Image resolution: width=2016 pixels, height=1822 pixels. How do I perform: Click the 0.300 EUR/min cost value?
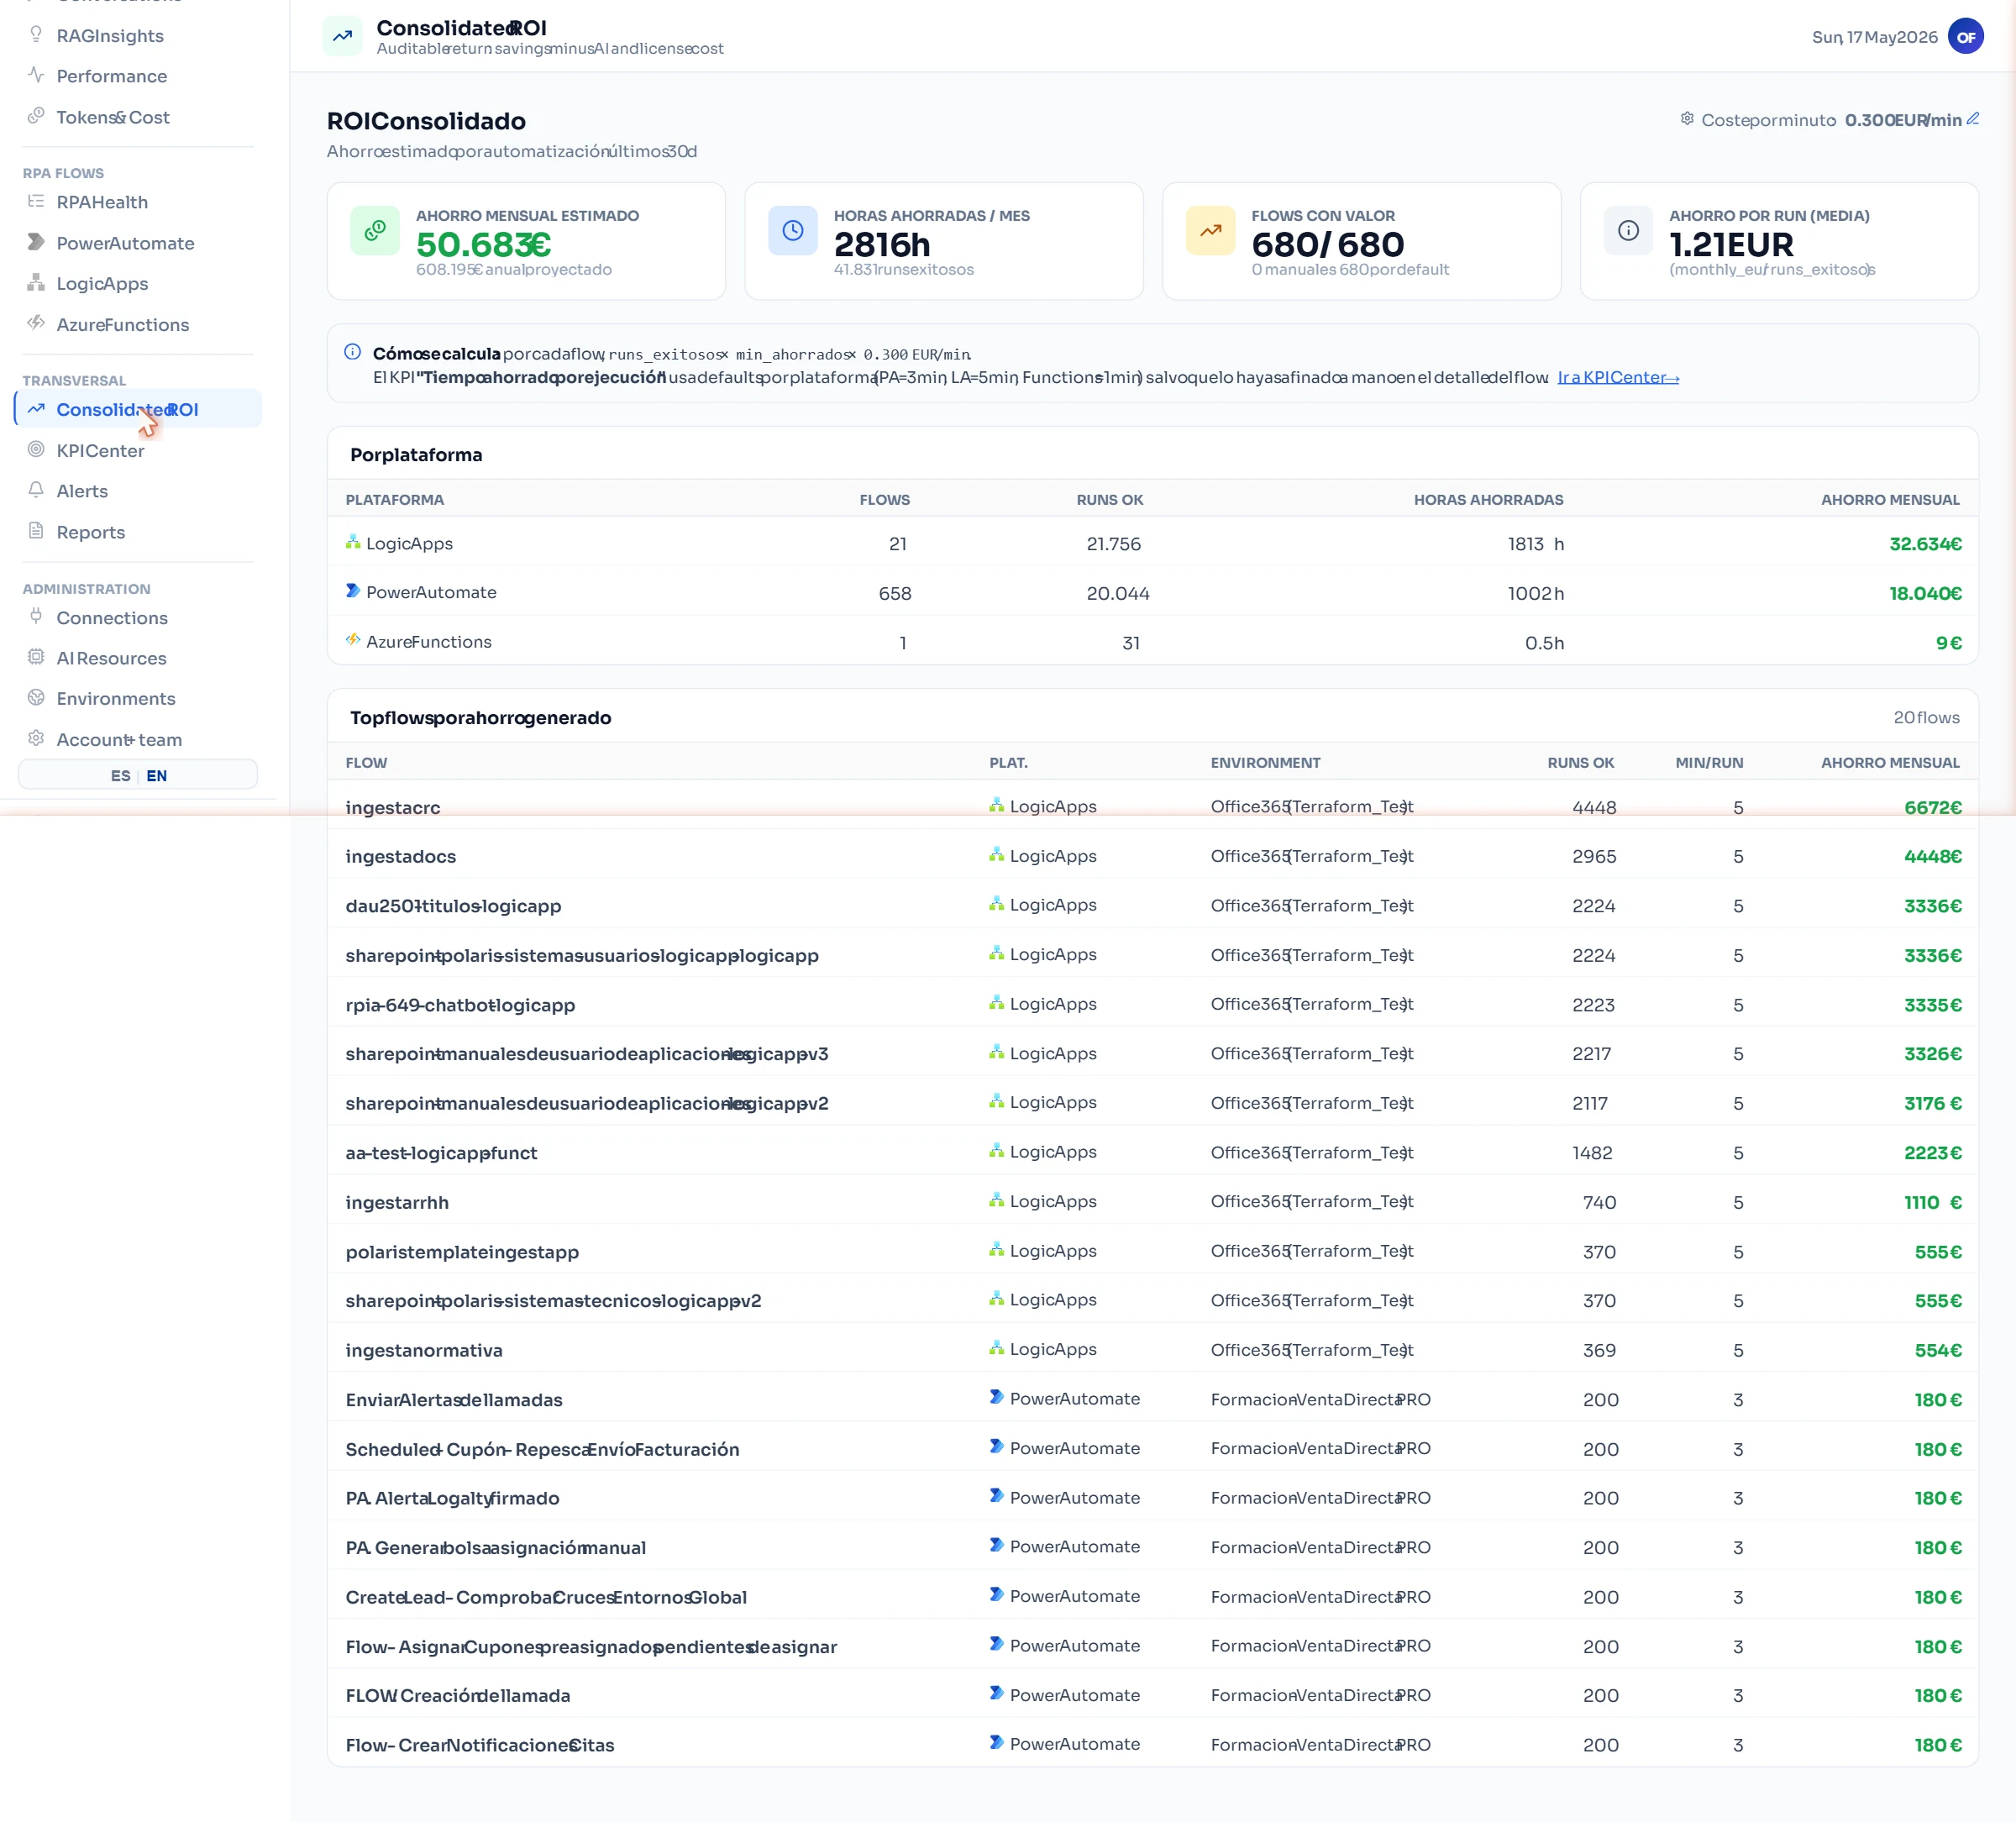click(1903, 120)
